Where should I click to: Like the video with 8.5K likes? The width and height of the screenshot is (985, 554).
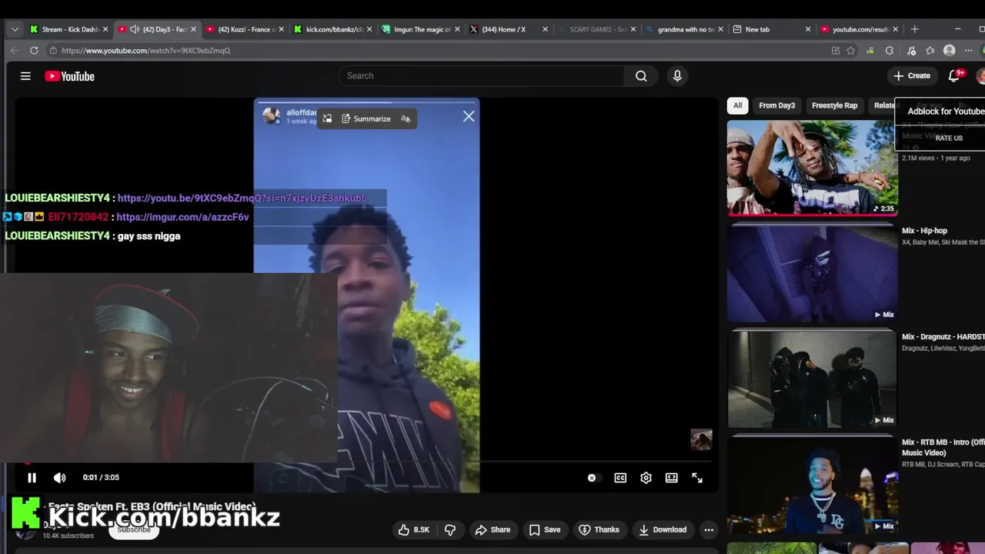[414, 529]
